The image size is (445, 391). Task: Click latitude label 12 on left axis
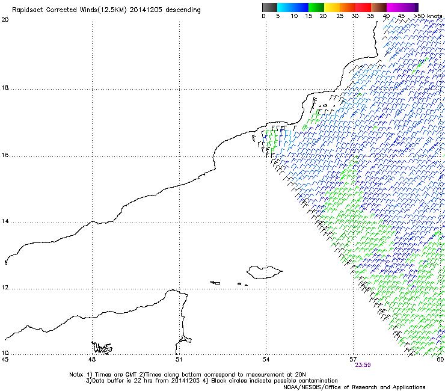coord(5,288)
